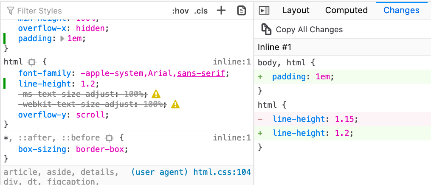Switch to the Computed tab
Image resolution: width=431 pixels, height=185 pixels.
[x=346, y=11]
